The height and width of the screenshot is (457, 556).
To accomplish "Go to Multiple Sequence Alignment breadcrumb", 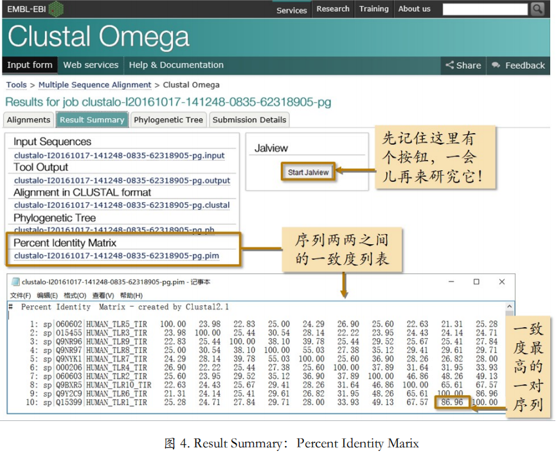I will [x=94, y=85].
